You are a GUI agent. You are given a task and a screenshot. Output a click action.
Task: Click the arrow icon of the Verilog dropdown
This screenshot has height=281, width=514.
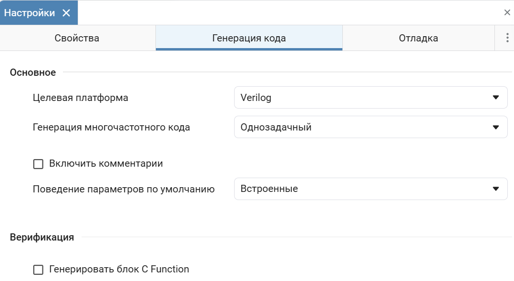click(x=495, y=98)
